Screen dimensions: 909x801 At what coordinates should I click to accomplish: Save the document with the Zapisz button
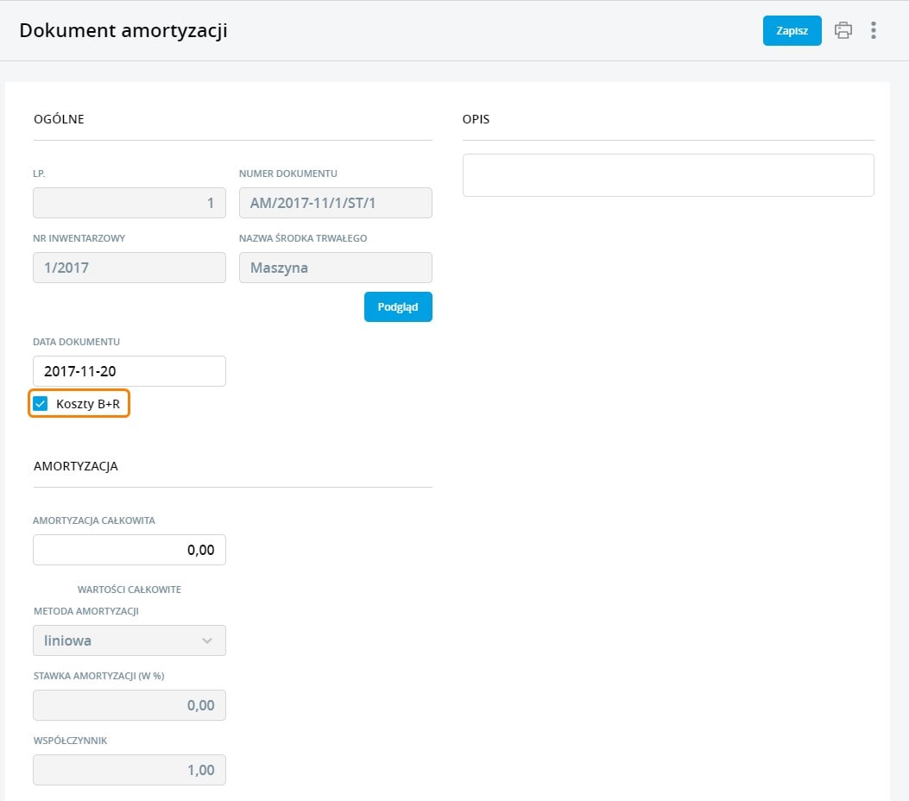(x=792, y=31)
